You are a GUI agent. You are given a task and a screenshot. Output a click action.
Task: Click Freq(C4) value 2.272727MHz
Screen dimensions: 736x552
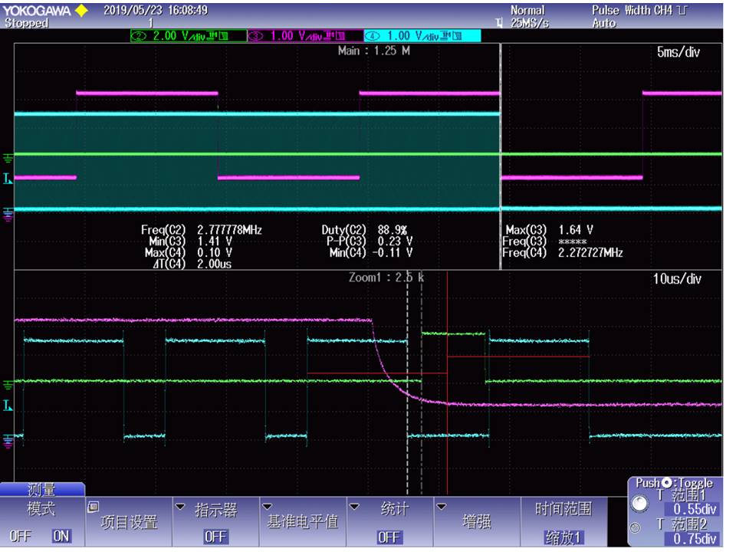point(590,252)
